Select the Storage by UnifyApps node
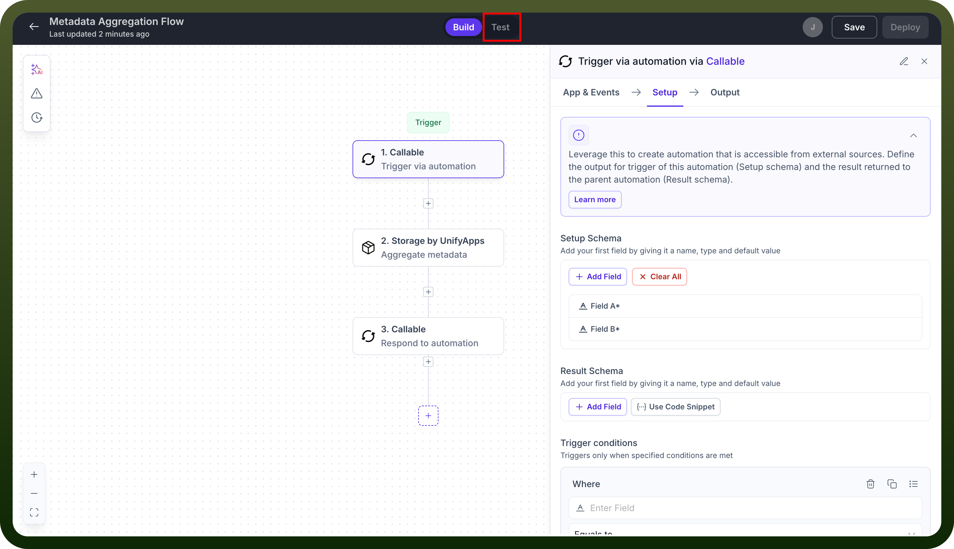Image resolution: width=954 pixels, height=549 pixels. pyautogui.click(x=428, y=248)
